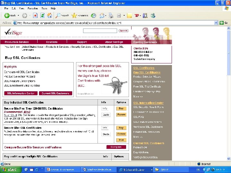Click the Search magnifier toolbar icon

click(x=58, y=15)
